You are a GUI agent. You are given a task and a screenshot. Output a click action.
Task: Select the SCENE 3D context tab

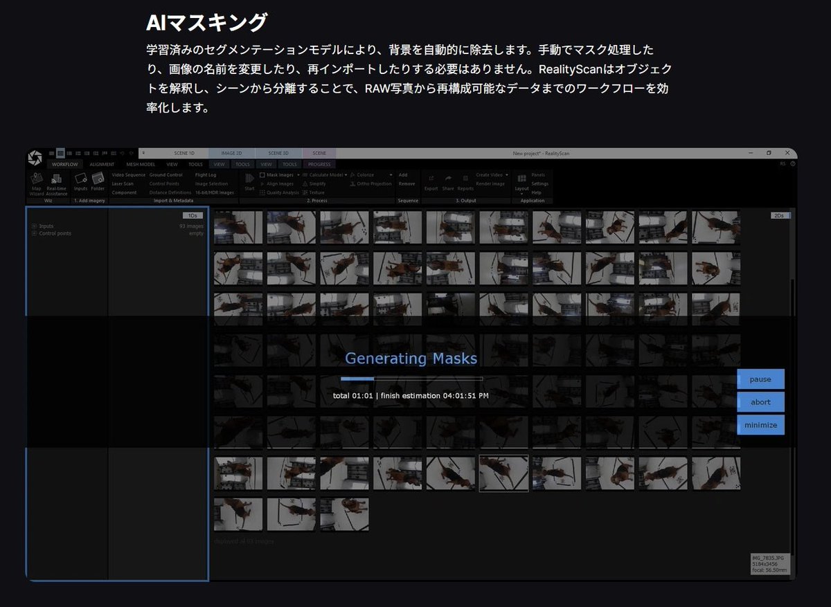click(x=278, y=153)
